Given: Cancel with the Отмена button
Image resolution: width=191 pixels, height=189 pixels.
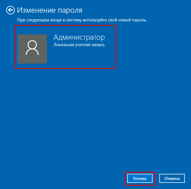Looking at the screenshot, I should 172,178.
